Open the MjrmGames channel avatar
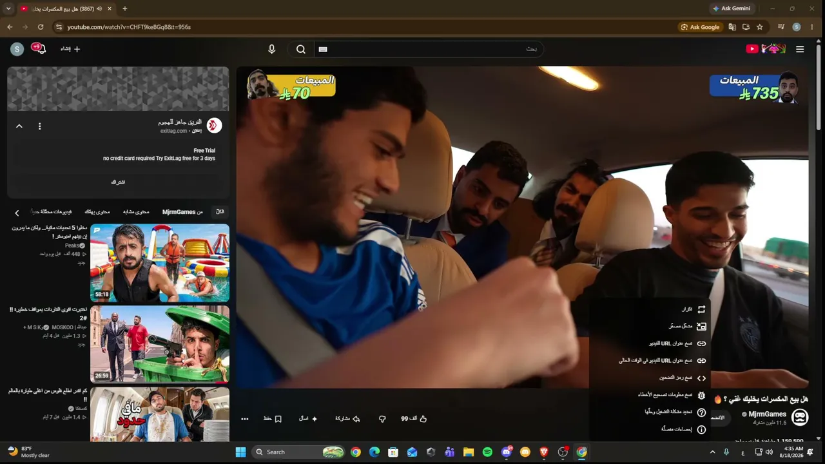 click(x=800, y=418)
